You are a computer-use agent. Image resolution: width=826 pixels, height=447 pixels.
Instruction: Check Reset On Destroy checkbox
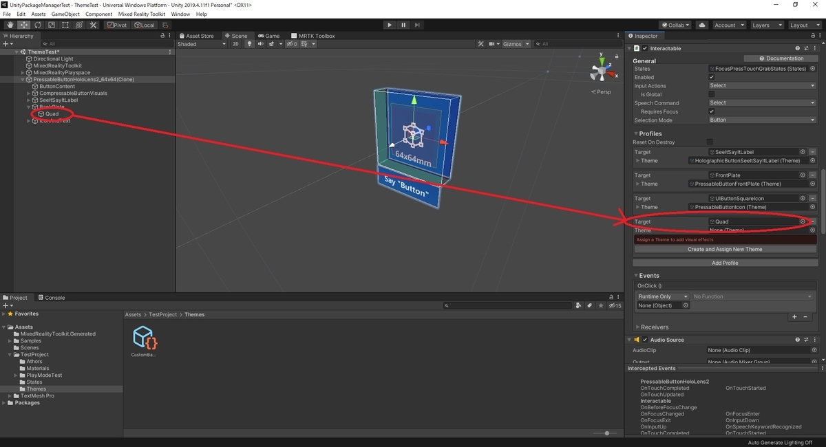pos(711,142)
